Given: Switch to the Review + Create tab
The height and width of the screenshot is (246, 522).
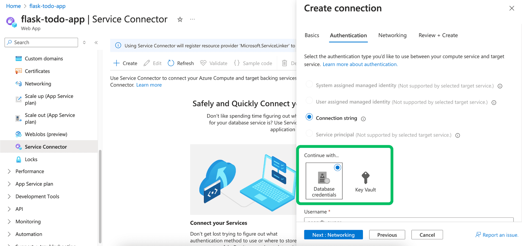Looking at the screenshot, I should coord(438,35).
